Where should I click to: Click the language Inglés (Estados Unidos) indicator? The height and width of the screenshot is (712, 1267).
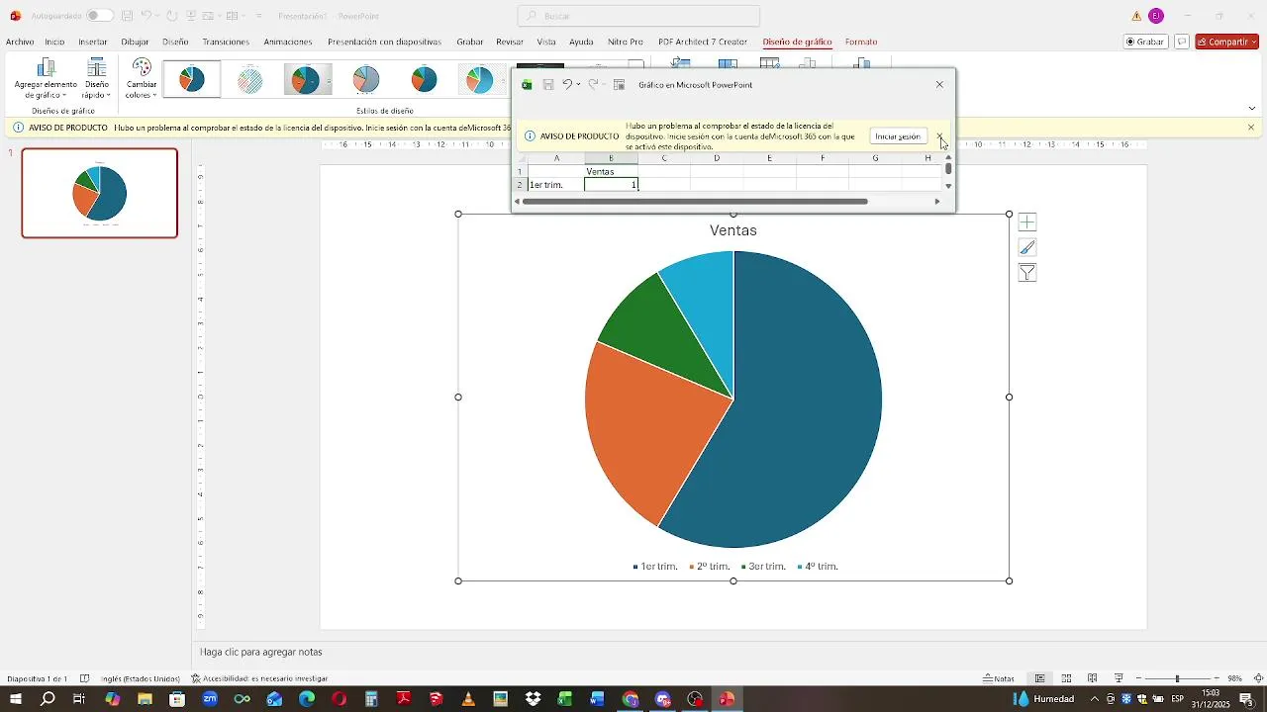tap(140, 678)
